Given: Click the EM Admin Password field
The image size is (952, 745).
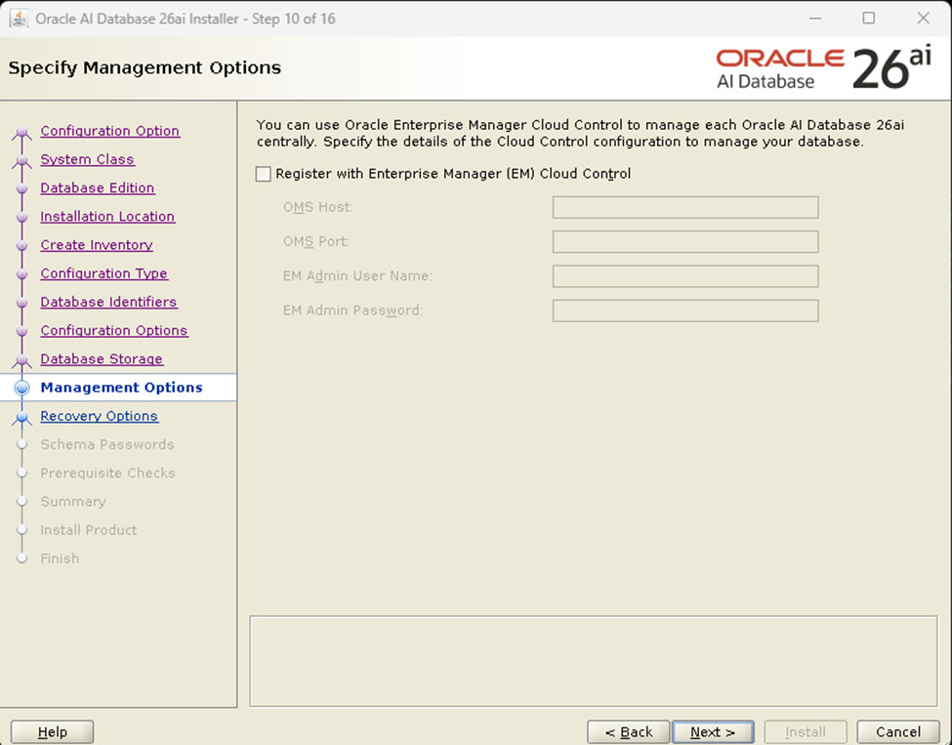Looking at the screenshot, I should click(684, 310).
